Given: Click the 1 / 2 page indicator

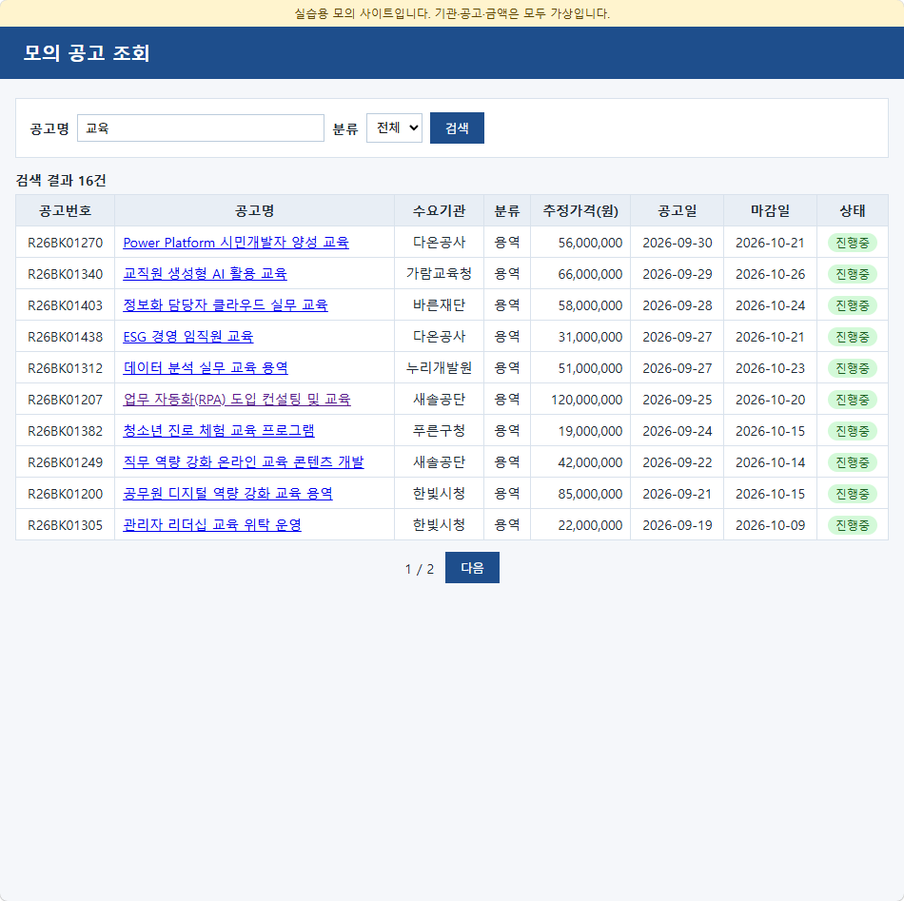Looking at the screenshot, I should [419, 569].
